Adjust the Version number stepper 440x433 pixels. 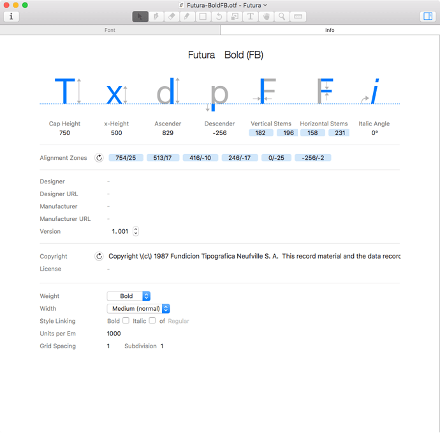click(x=136, y=231)
